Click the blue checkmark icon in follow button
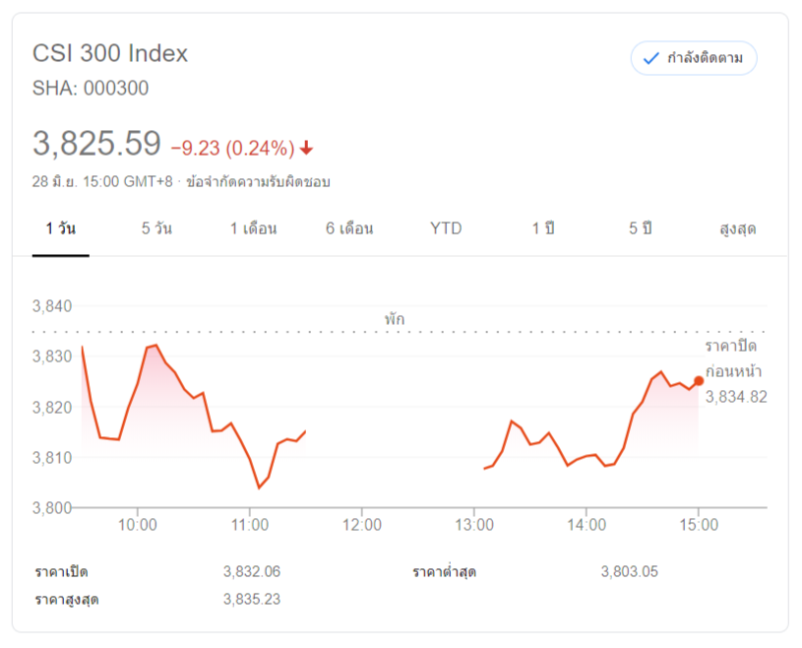802x648 pixels. pos(650,58)
